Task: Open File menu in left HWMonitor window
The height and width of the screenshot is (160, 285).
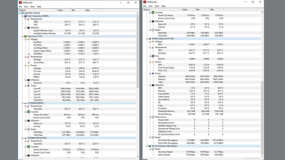Action: pyautogui.click(x=20, y=7)
